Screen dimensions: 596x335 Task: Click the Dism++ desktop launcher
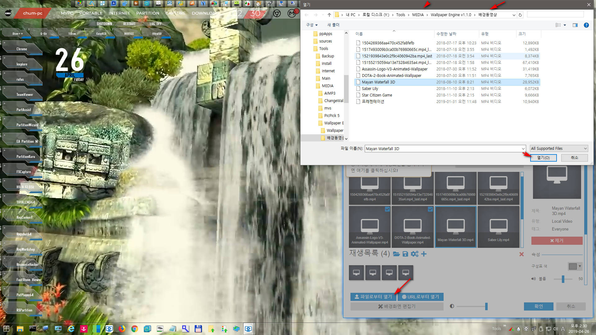coord(17,33)
